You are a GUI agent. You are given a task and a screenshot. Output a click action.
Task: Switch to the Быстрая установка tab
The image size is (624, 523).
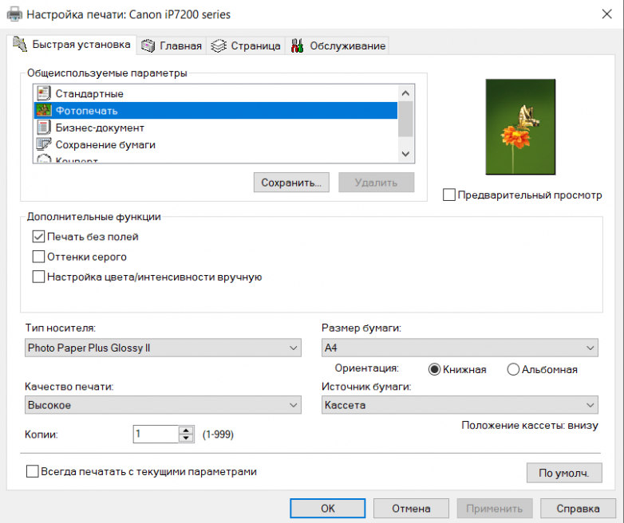70,45
